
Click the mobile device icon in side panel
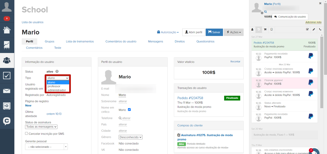click(x=271, y=29)
